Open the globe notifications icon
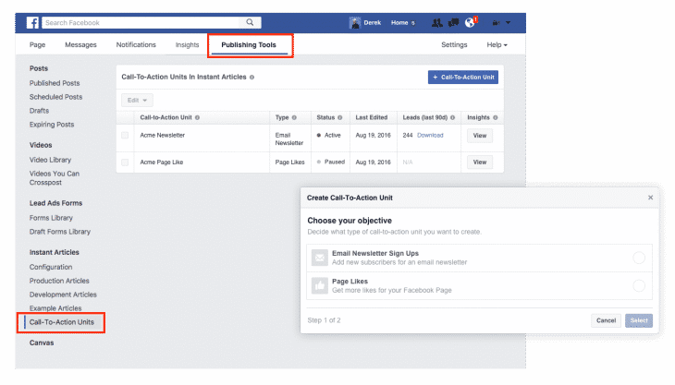Image resolution: width=675 pixels, height=385 pixels. pos(470,23)
